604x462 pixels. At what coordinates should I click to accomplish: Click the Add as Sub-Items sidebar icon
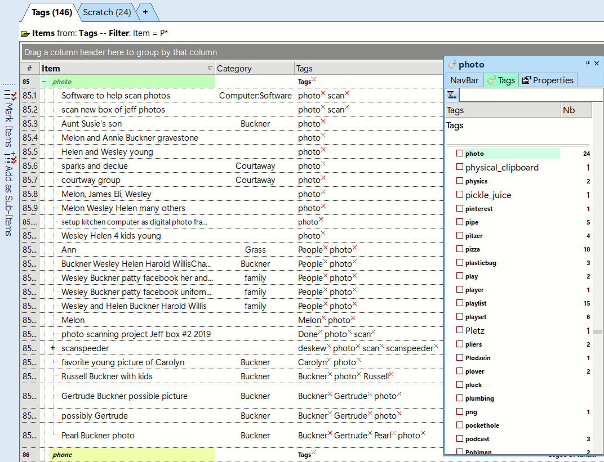click(x=10, y=158)
